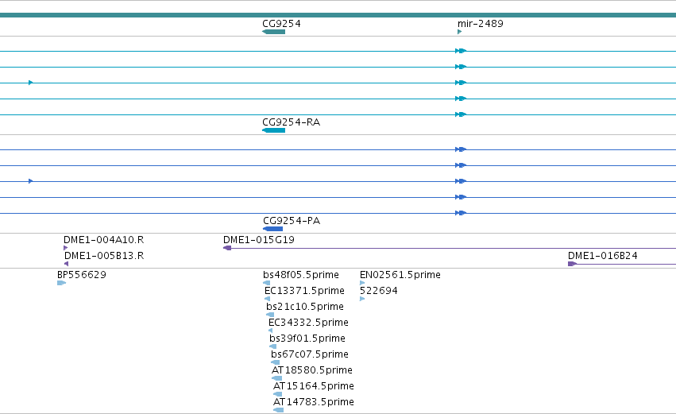Image resolution: width=676 pixels, height=414 pixels.
Task: Click the EN02561.5prime label
Action: coord(400,274)
